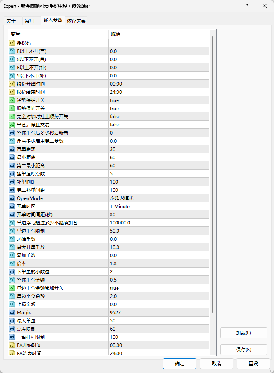Click the integer icon next to 首单距离
The width and height of the screenshot is (274, 373).
point(12,149)
